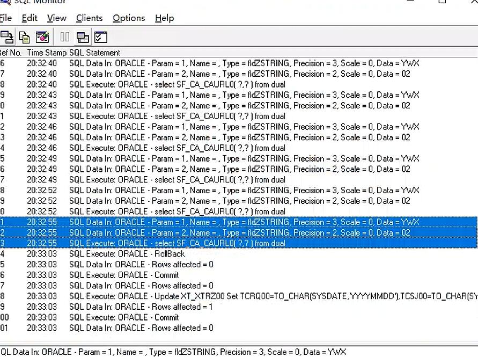Select the Commit row with Ref No. 00
The height and width of the screenshot is (357, 478).
point(239,317)
